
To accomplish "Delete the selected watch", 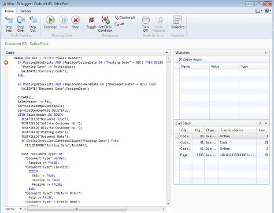I will point(190,60).
